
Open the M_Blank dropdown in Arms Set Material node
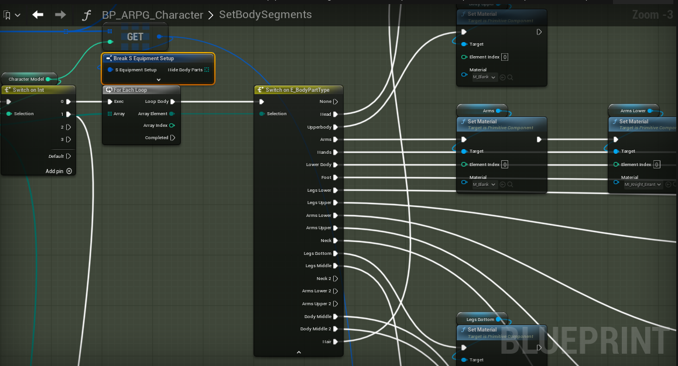(485, 184)
